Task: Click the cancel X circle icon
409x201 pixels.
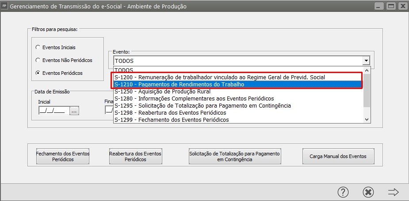Action: 368,192
